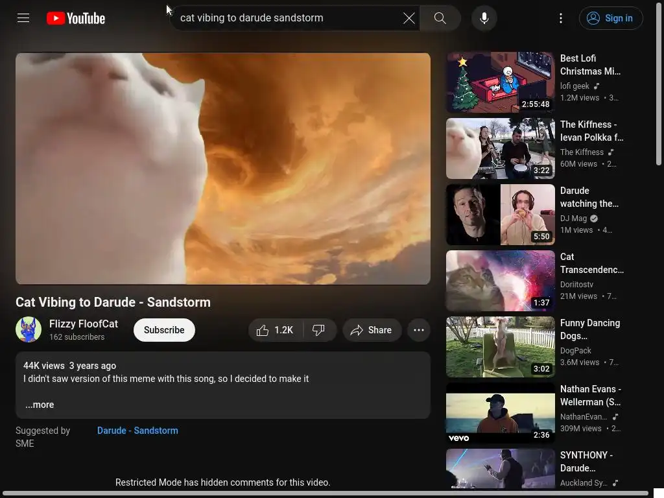The image size is (664, 498).
Task: Click the Sign in button
Action: pyautogui.click(x=611, y=18)
